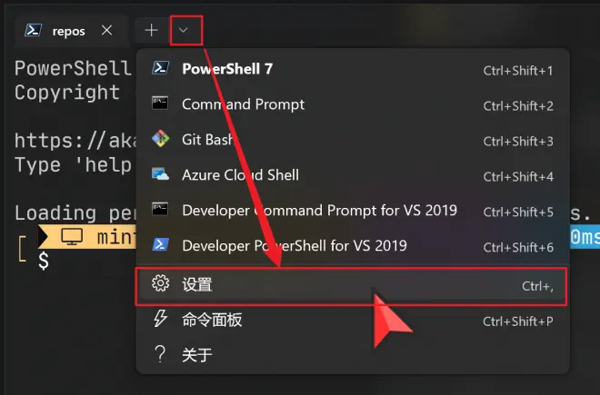Viewport: 600px width, 395px height.
Task: Open a new tab with plus button
Action: tap(152, 30)
